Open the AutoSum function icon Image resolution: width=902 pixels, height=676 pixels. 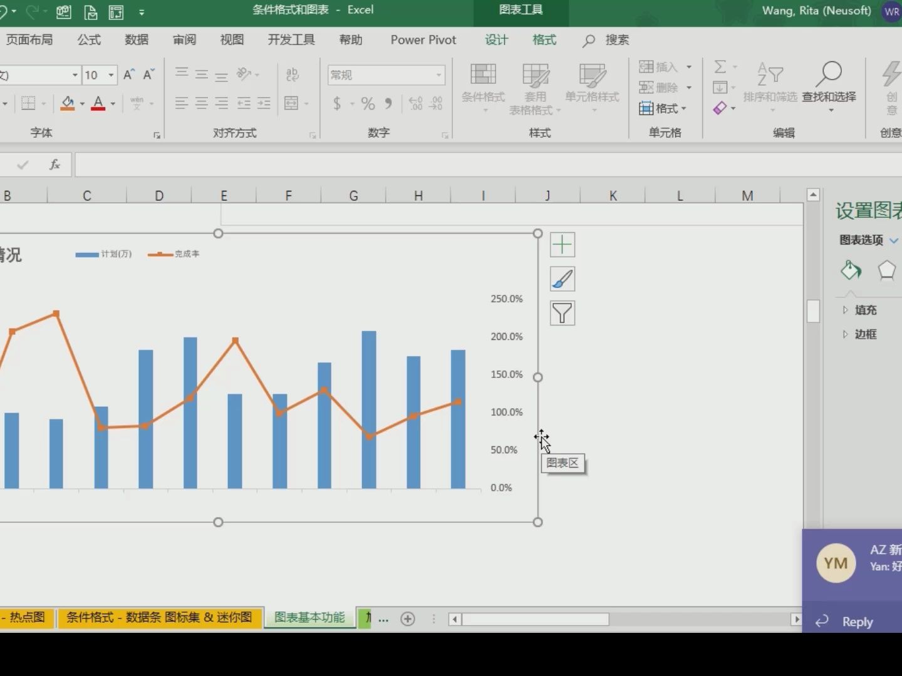722,66
